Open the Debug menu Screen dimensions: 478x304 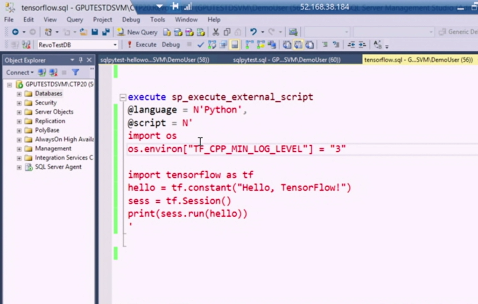click(131, 20)
